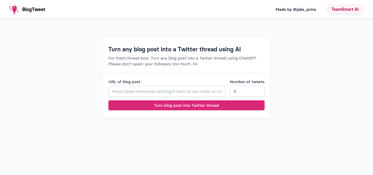Click "Twitter thread using AI" in the heading
373x175 pixels.
coord(209,49)
